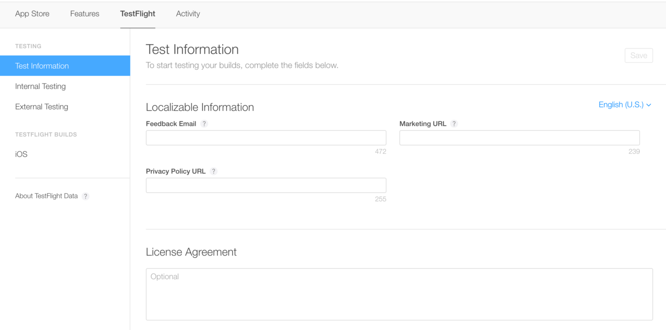Switch to the App Store tab
Screen dimensions: 666x330
pos(32,14)
